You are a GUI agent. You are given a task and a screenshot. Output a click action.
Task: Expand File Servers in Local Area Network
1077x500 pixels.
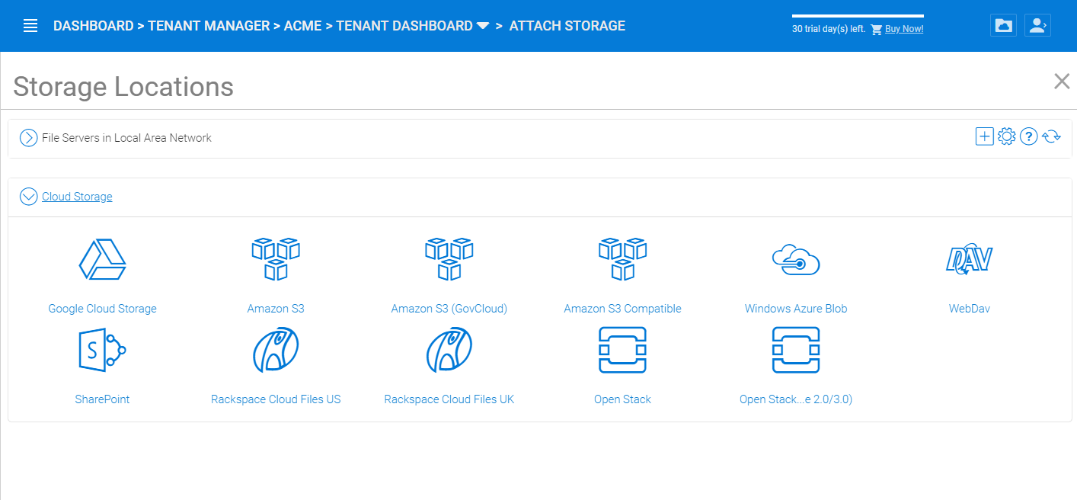coord(29,138)
